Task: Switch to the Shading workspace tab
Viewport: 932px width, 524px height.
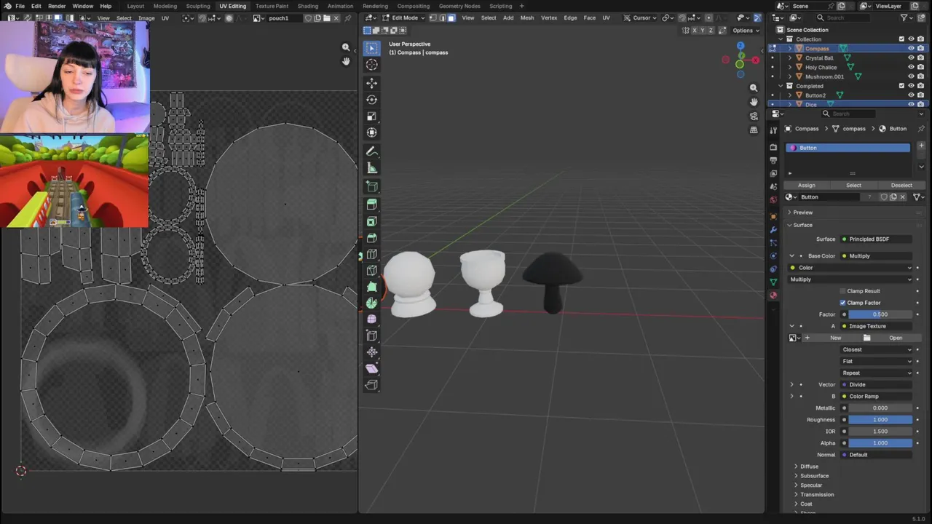Action: [308, 6]
